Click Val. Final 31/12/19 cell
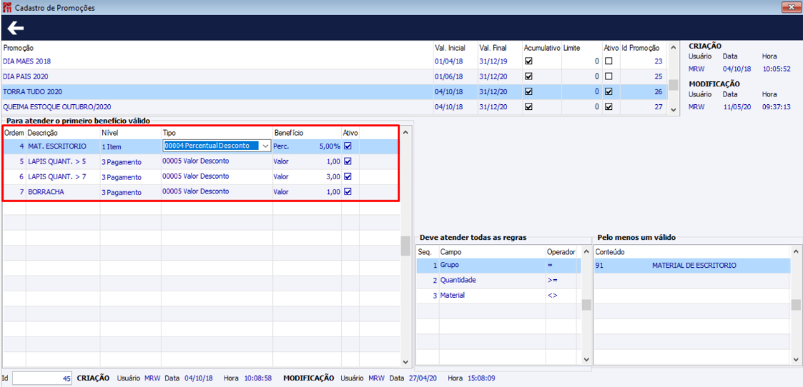Screen dimensions: 803x387 tap(493, 61)
